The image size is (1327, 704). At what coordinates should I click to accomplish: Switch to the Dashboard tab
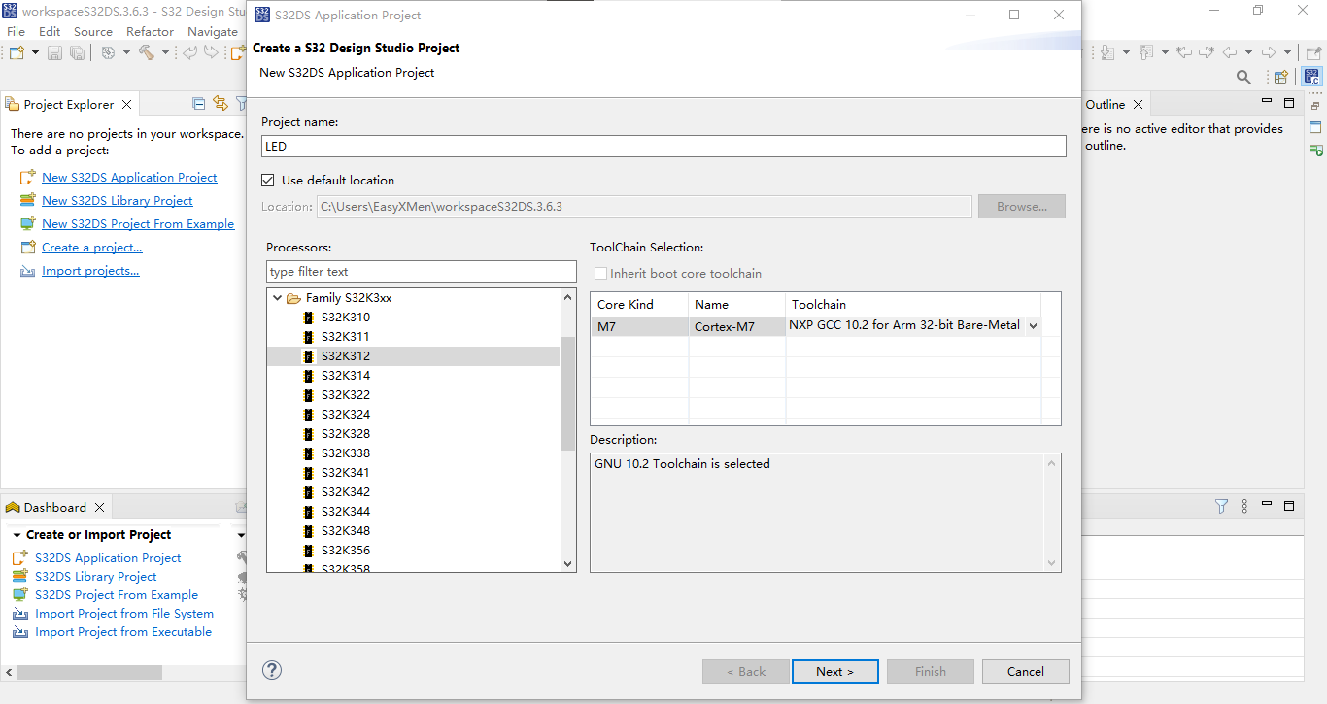click(x=55, y=507)
